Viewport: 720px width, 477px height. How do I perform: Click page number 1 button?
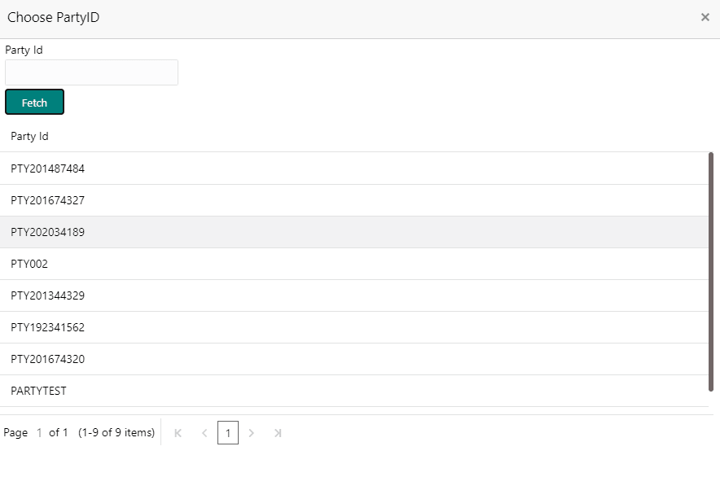click(228, 433)
